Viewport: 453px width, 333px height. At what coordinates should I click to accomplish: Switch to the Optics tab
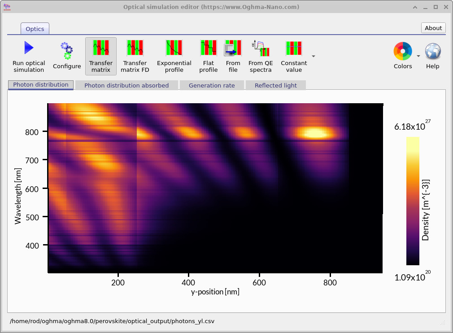(x=35, y=28)
